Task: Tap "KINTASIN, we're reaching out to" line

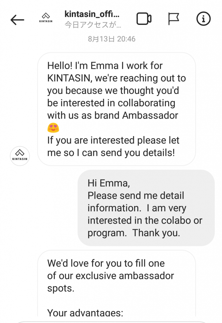Action: click(x=117, y=78)
